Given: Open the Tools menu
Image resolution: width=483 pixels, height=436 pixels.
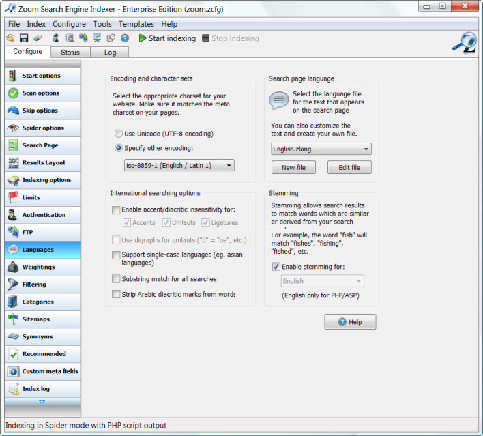Looking at the screenshot, I should coord(102,24).
